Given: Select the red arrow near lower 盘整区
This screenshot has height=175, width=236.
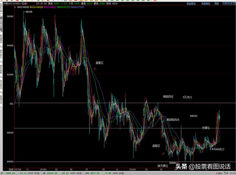Looking at the screenshot, I should point(162,154).
